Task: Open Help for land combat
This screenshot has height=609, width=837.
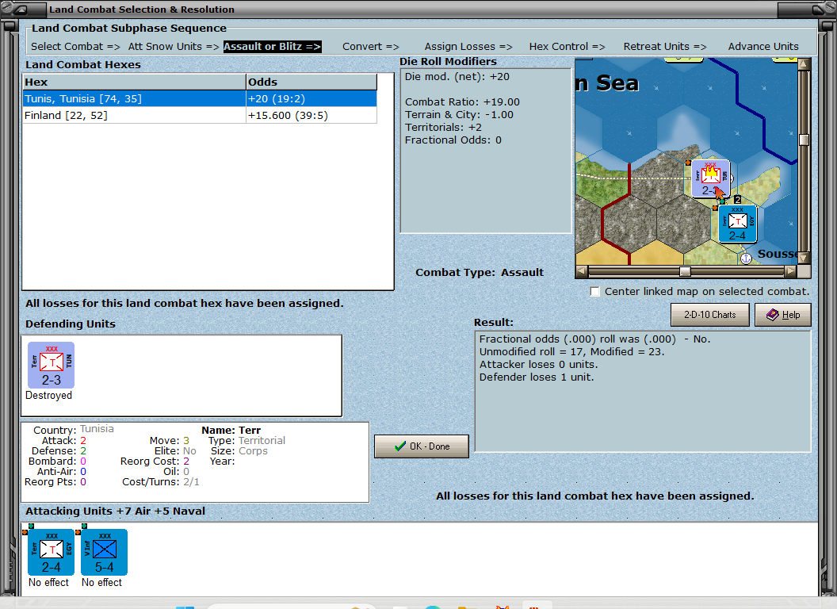Action: pyautogui.click(x=783, y=315)
